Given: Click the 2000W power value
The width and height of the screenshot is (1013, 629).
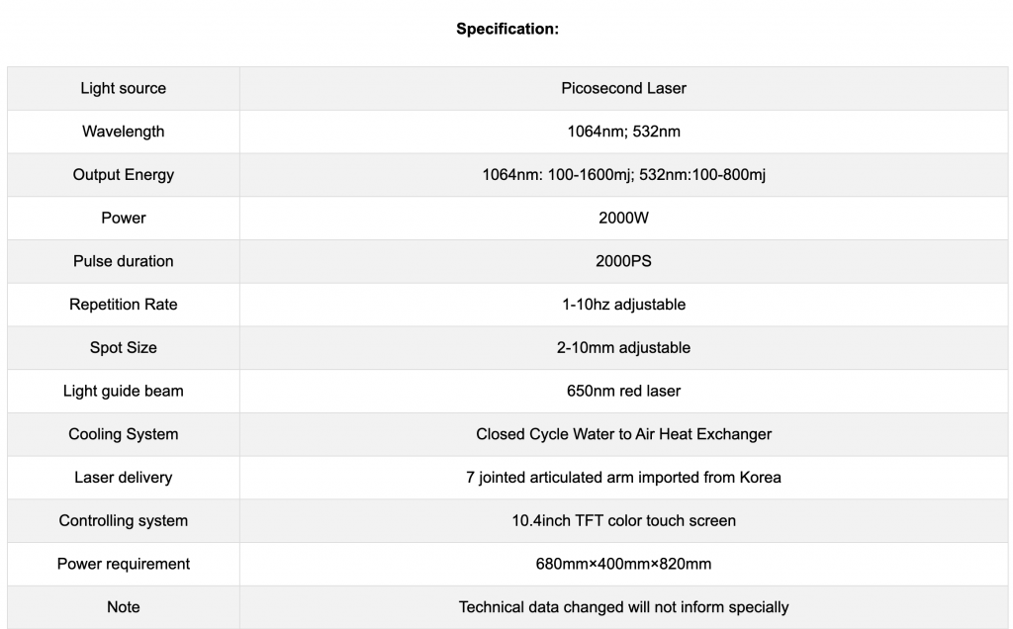Looking at the screenshot, I should [623, 219].
